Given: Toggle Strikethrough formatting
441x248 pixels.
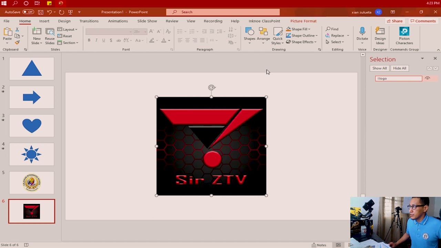Looking at the screenshot, I should [x=119, y=40].
